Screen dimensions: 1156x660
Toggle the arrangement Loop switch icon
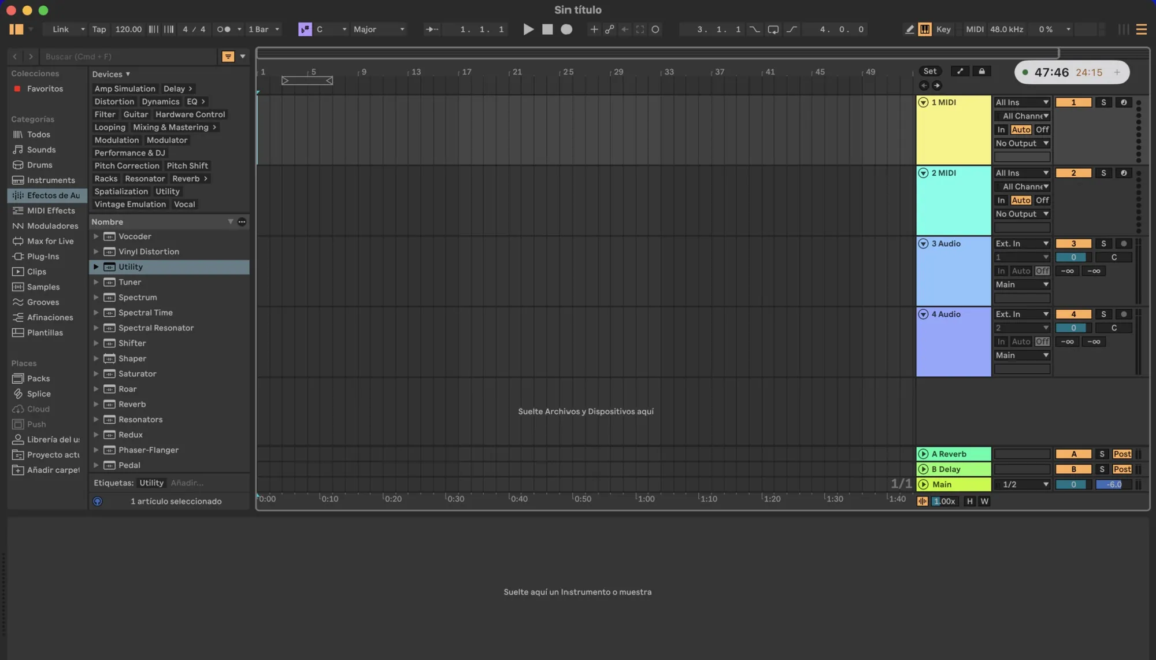click(773, 29)
